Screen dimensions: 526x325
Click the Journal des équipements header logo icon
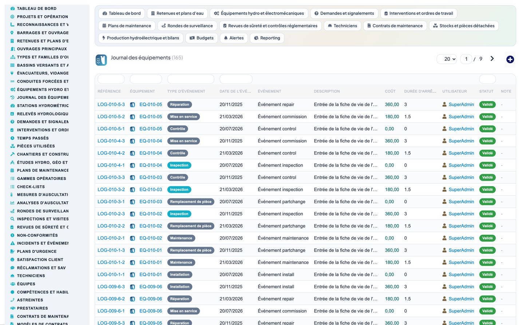pos(101,60)
